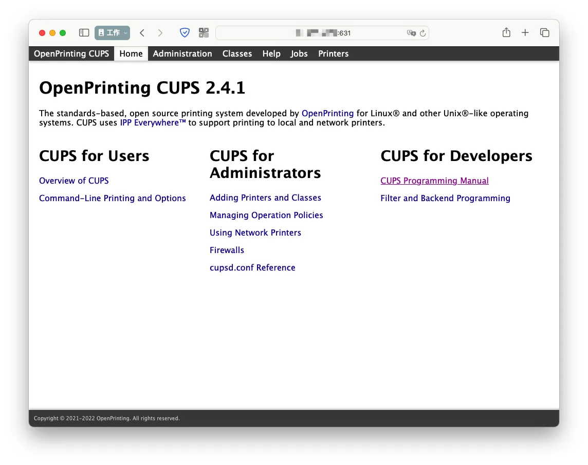
Task: Open the Classes navigation tab
Action: pyautogui.click(x=237, y=53)
